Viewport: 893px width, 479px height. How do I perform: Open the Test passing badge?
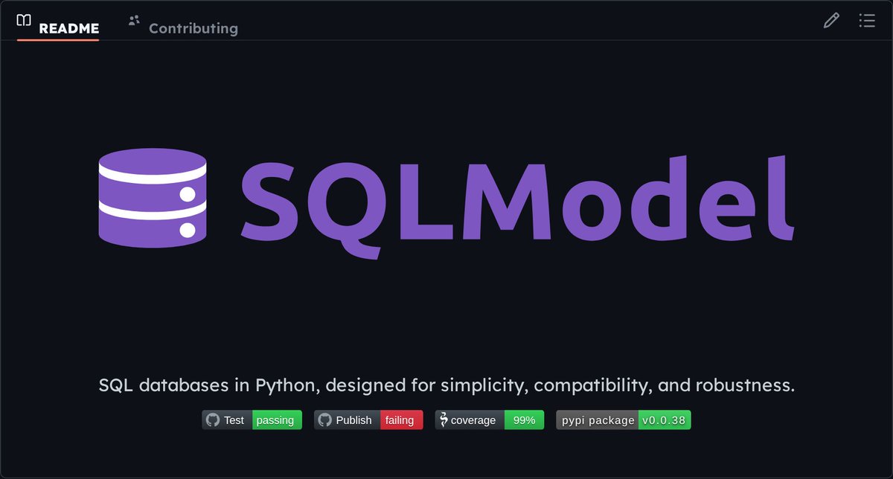point(252,420)
